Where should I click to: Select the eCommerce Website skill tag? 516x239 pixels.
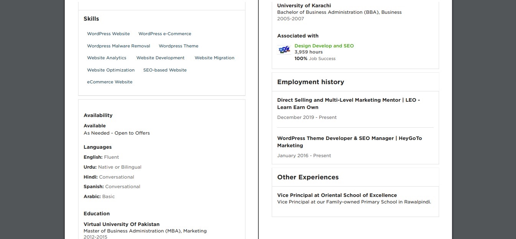[110, 82]
